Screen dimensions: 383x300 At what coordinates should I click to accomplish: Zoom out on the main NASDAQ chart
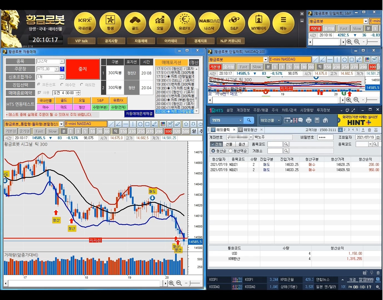tap(179, 283)
